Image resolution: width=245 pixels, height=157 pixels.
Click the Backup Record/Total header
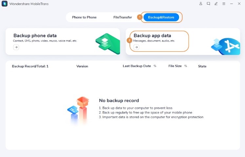30,66
